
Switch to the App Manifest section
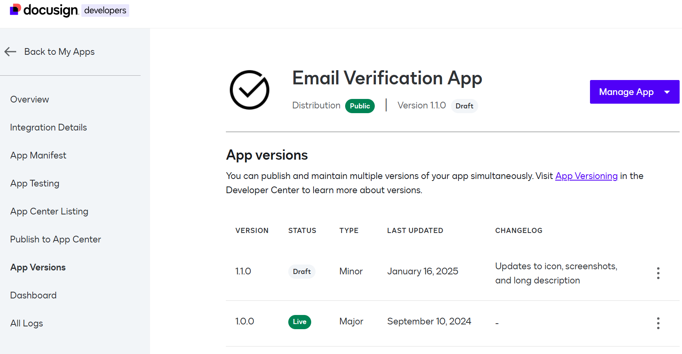[x=38, y=155]
